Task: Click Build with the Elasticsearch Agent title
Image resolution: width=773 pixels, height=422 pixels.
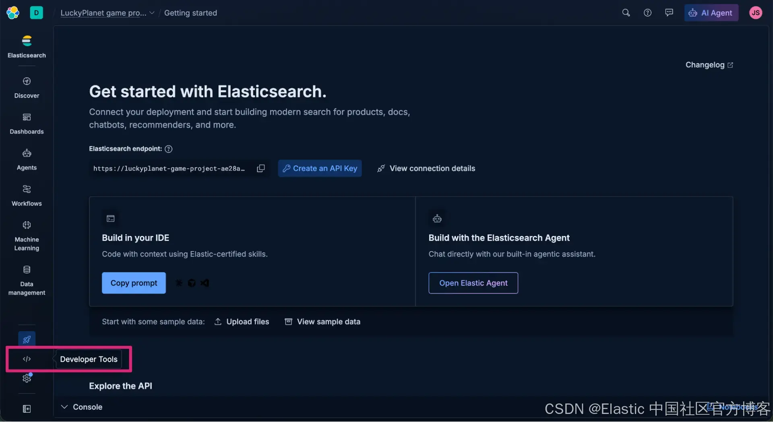Action: (499, 238)
